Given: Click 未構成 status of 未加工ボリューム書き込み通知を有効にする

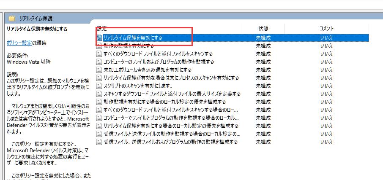Looking at the screenshot, I should click(263, 70).
